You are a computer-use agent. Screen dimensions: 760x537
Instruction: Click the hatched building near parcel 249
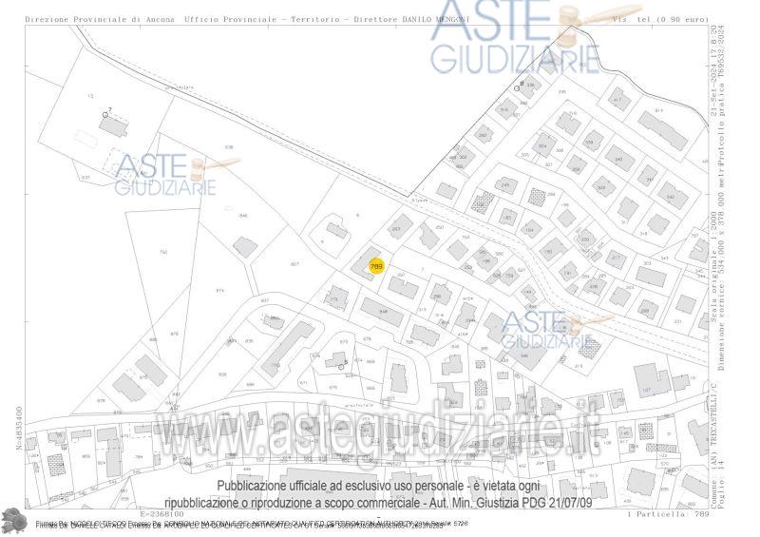click(484, 201)
